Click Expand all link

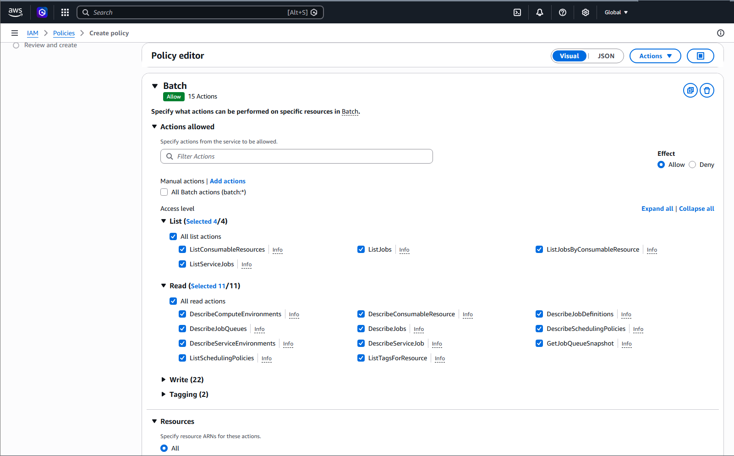coord(657,209)
